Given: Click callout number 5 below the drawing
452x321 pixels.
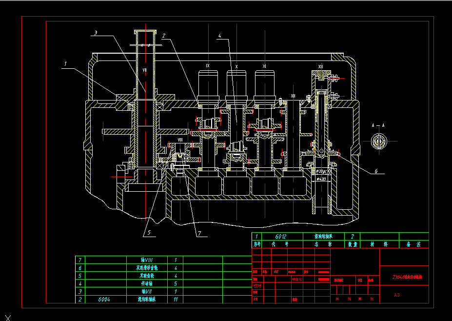Looking at the screenshot, I should [x=149, y=233].
